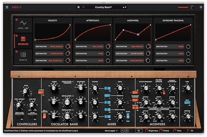Open Velocity destination Drive Amount dropdown
The height and width of the screenshot is (137, 207).
tap(49, 47)
